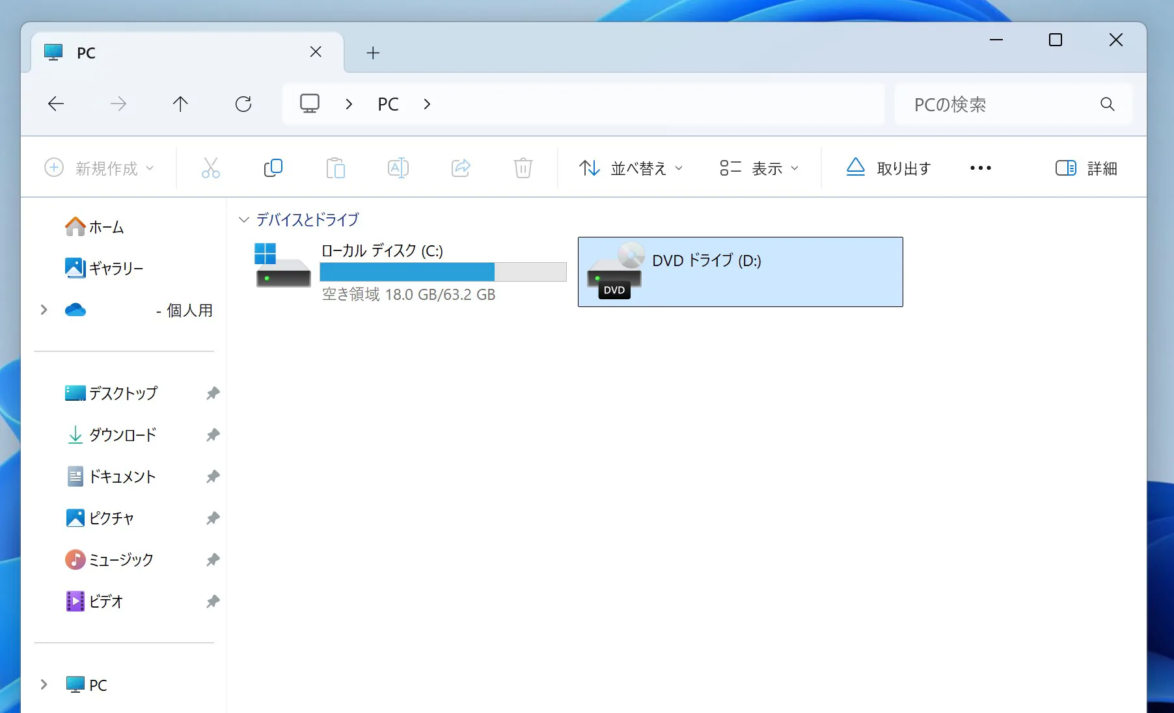1174x713 pixels.
Task: Open the 表示 view dropdown
Action: point(759,168)
